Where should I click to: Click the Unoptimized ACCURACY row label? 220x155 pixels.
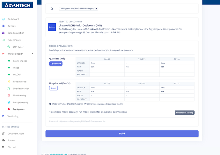[x=82, y=99]
